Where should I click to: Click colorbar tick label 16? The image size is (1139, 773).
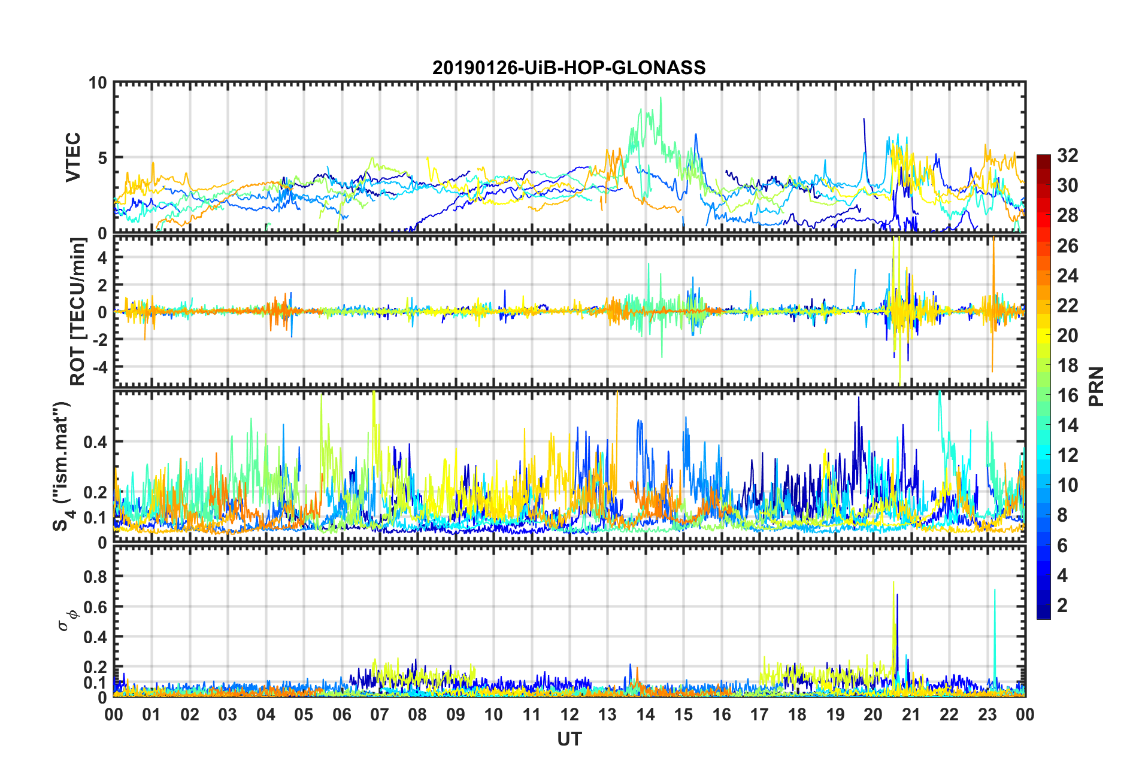tap(1068, 395)
